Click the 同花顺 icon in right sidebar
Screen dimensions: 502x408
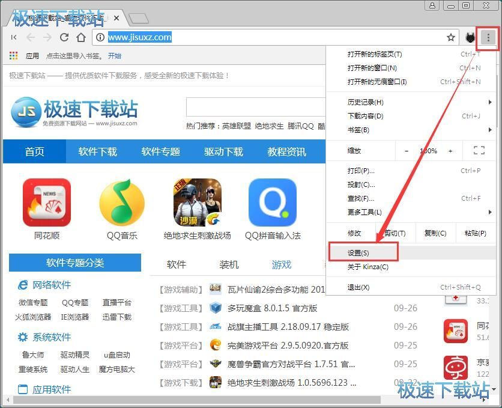pyautogui.click(x=456, y=331)
